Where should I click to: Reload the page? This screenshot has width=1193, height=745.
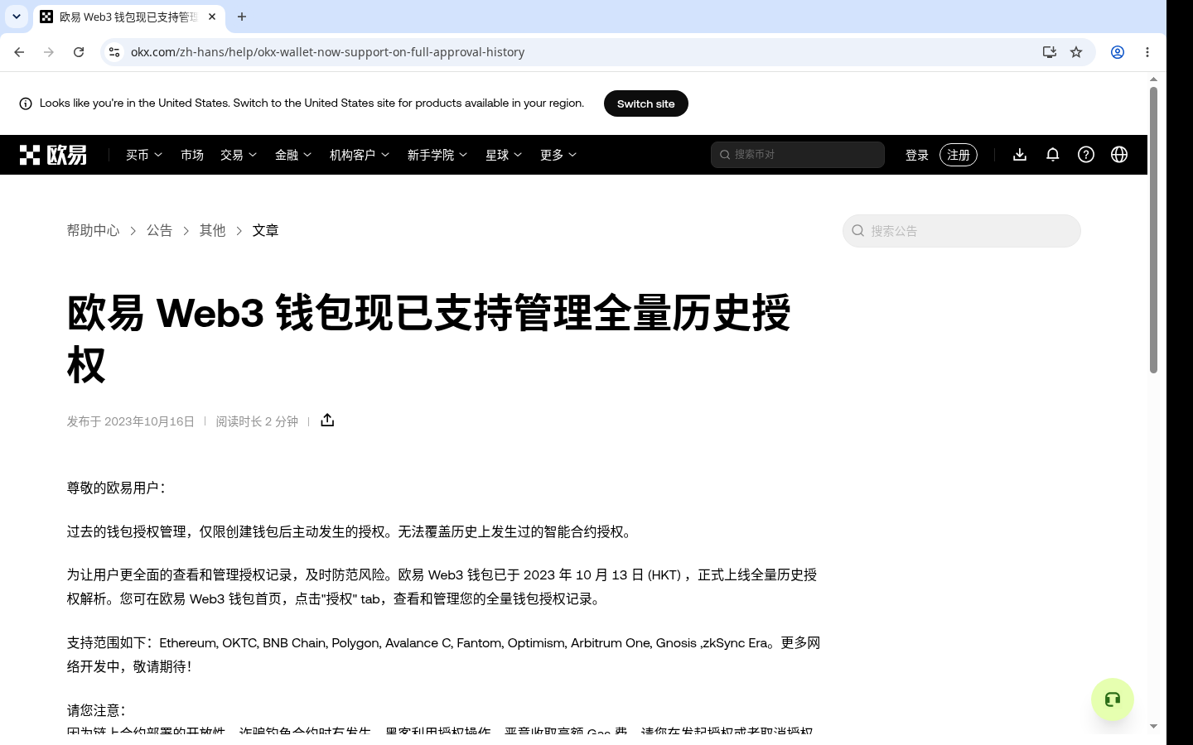pos(79,52)
